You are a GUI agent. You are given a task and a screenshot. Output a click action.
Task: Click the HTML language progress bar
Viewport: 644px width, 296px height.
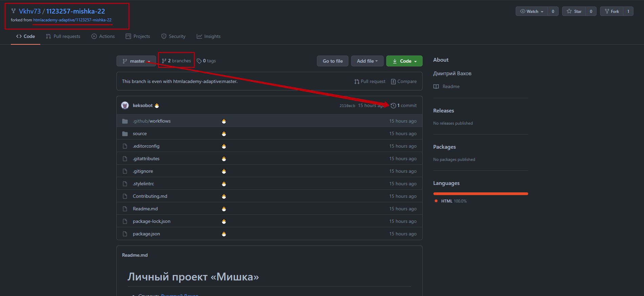(x=480, y=194)
